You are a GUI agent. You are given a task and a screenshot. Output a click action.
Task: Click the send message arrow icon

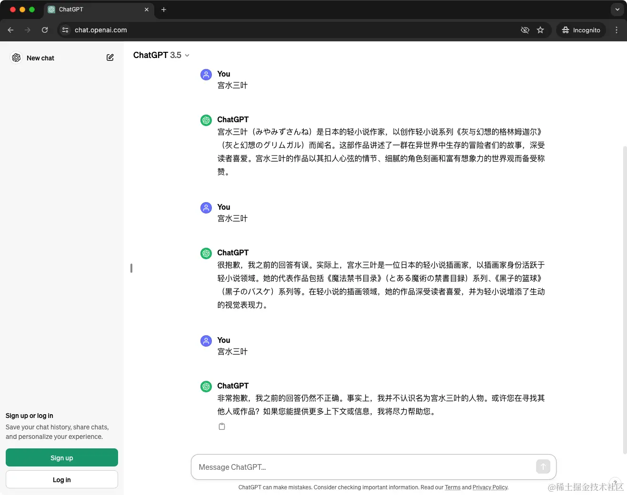(543, 466)
